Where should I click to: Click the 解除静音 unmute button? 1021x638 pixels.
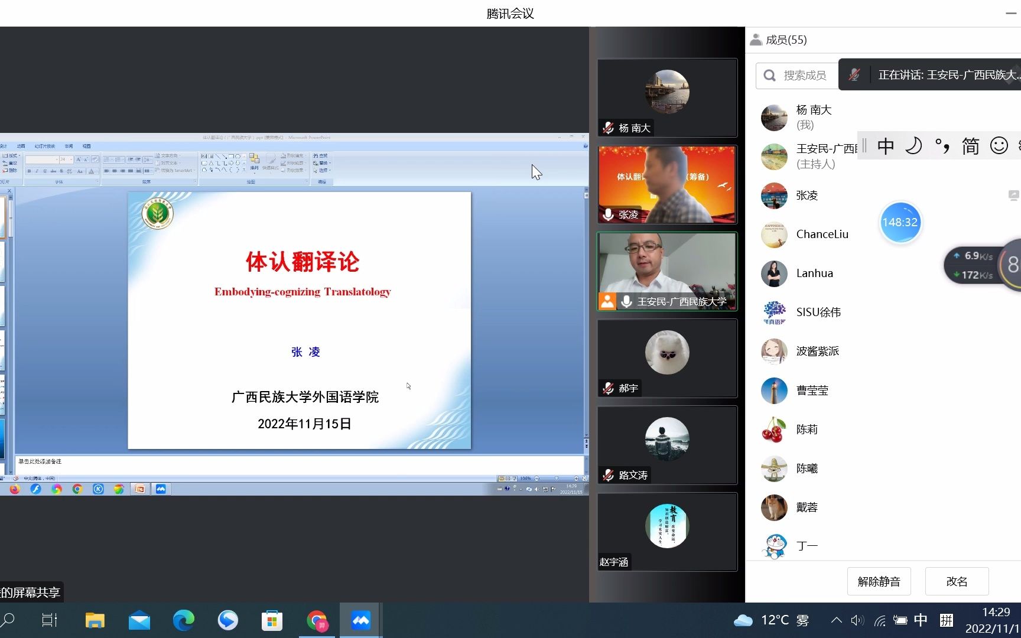click(x=879, y=581)
